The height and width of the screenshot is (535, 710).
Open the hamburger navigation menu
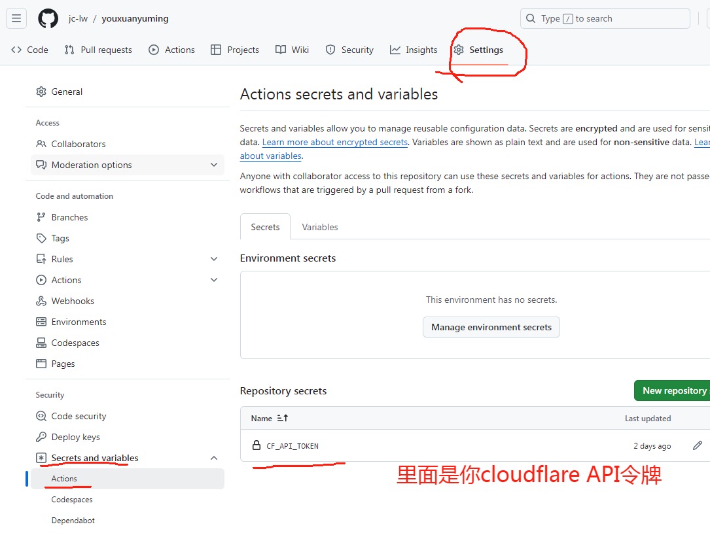16,18
